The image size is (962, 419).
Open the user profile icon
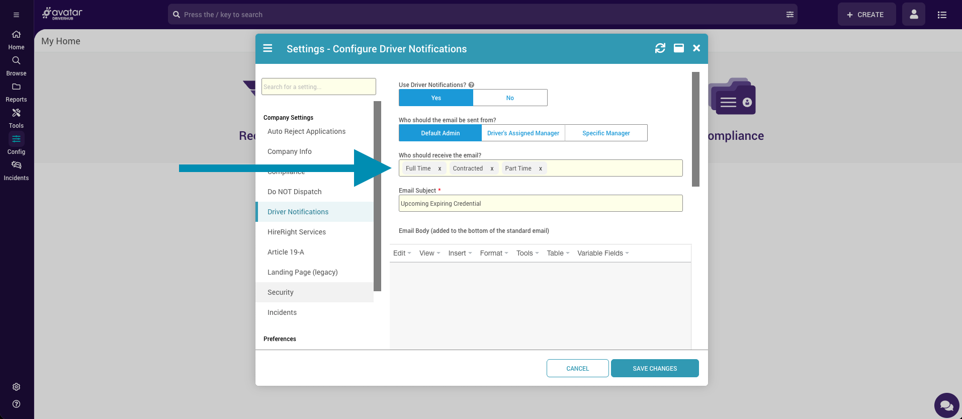[x=914, y=15]
